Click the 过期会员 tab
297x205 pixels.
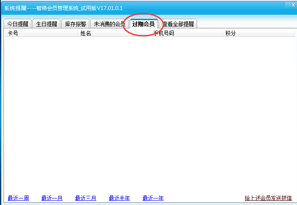pyautogui.click(x=144, y=24)
